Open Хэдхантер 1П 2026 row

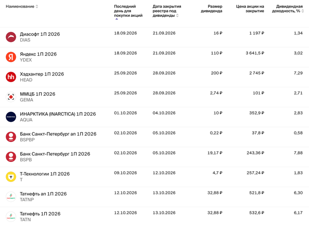pyautogui.click(x=154, y=77)
